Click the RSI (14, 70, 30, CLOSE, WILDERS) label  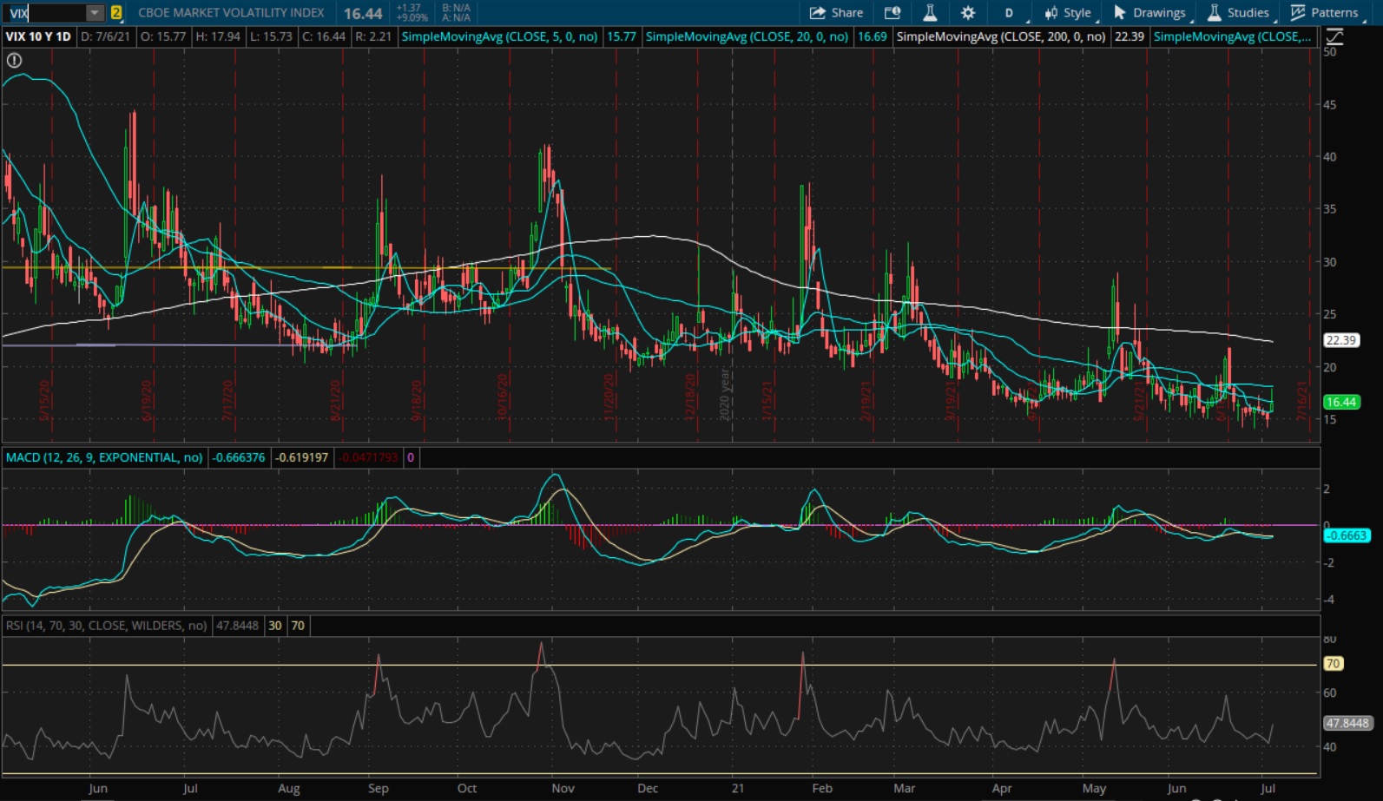106,626
